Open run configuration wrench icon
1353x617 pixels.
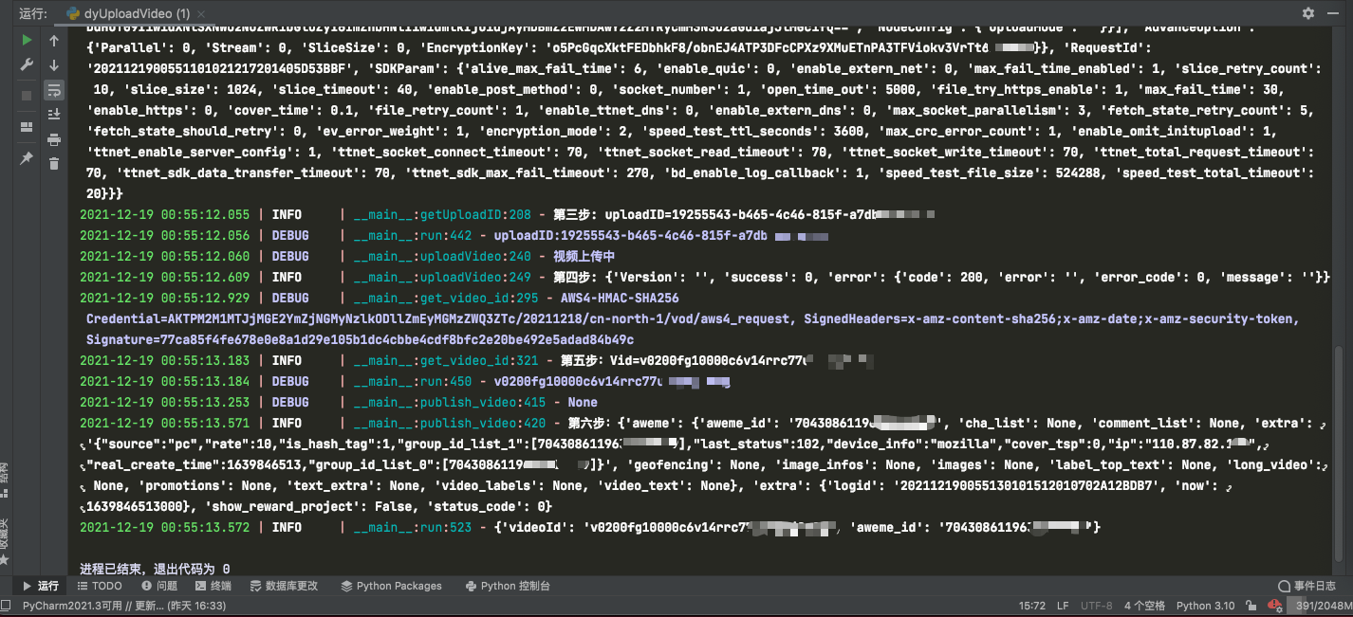[x=27, y=65]
